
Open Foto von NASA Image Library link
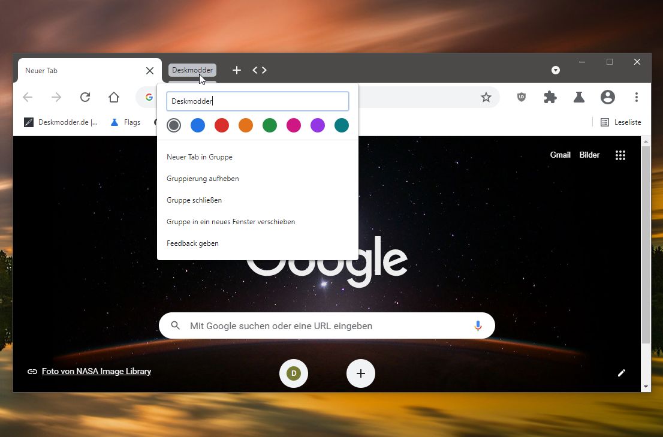click(97, 371)
